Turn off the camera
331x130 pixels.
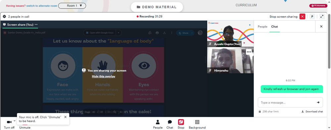[x=9, y=124]
